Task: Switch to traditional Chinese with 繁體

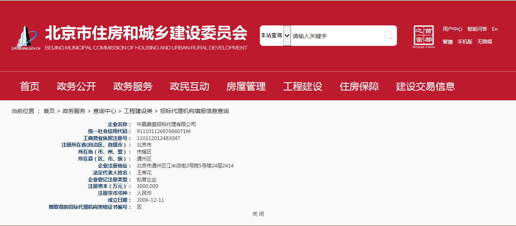Action: point(448,42)
